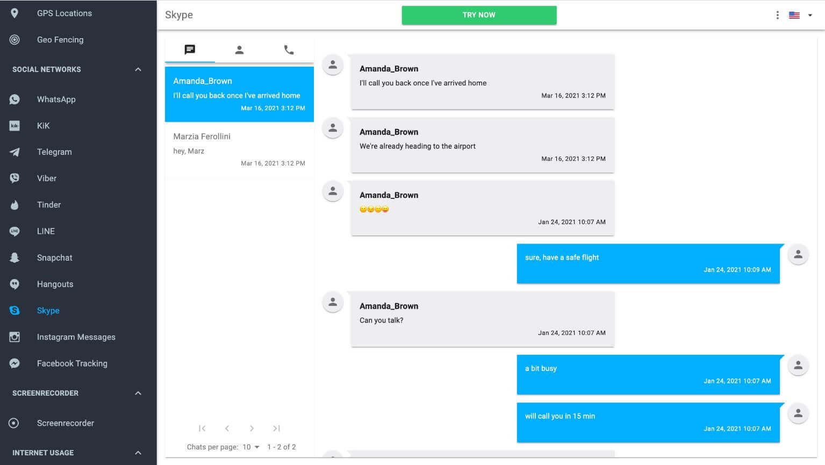
Task: Click the US flag language icon
Action: point(794,15)
